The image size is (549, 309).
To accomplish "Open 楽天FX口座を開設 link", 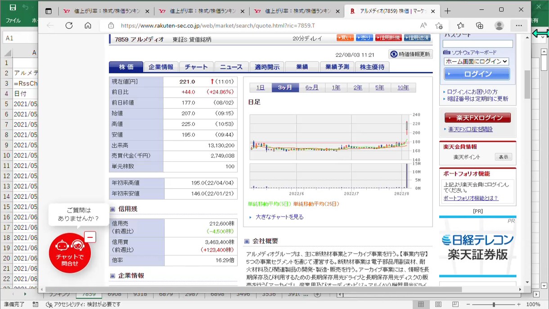I will [x=470, y=129].
